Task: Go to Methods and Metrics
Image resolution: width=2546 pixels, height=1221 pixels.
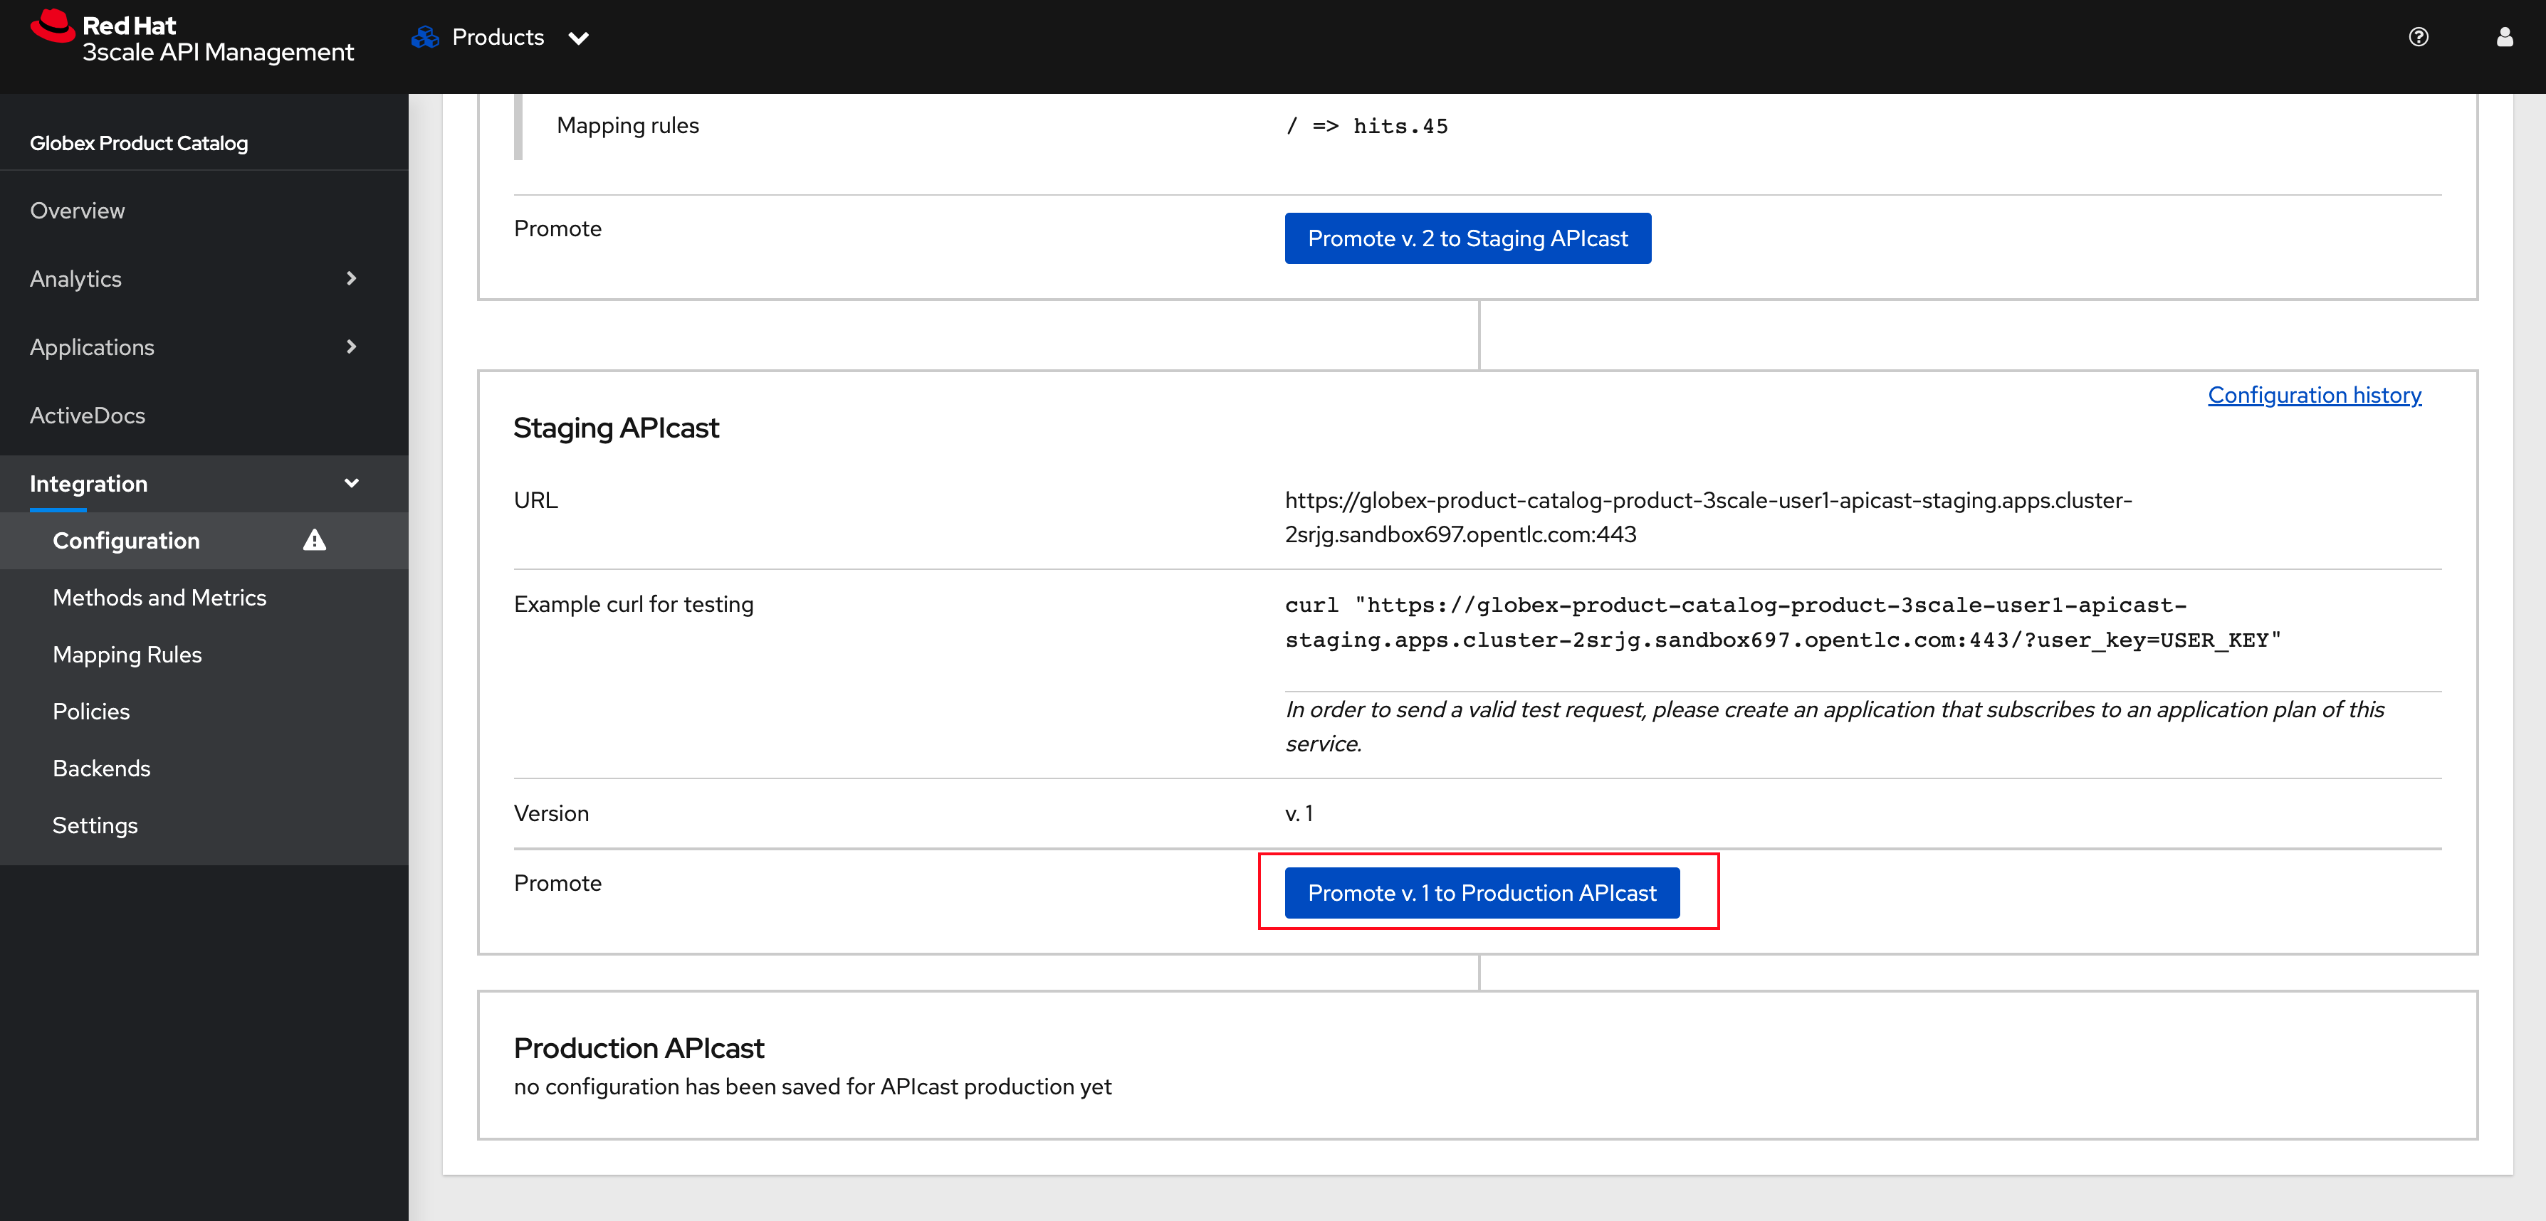Action: click(159, 598)
